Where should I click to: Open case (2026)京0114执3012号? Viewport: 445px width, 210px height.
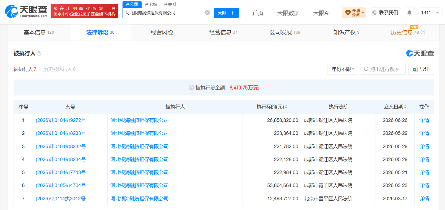click(61, 199)
